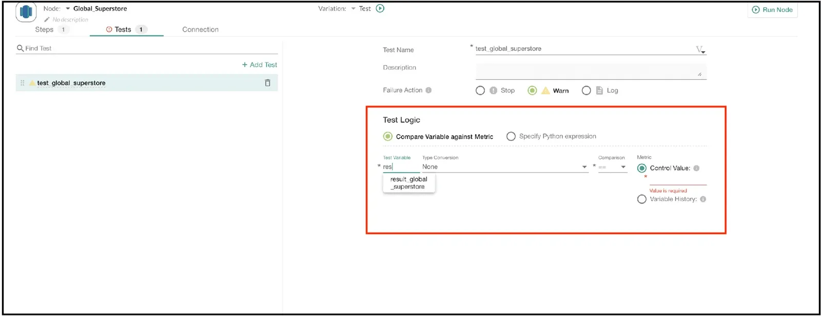
Task: Click the Variable History info icon
Action: coord(703,199)
